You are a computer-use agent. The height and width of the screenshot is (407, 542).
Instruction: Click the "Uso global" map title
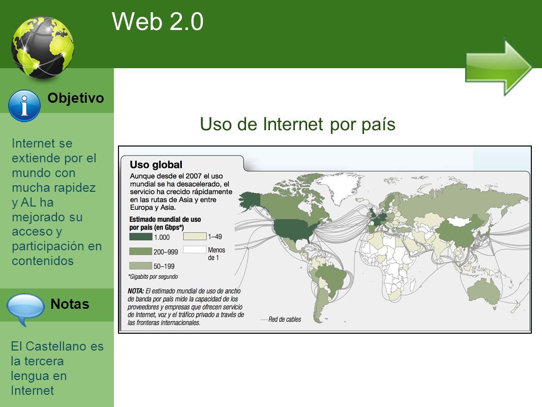point(156,165)
